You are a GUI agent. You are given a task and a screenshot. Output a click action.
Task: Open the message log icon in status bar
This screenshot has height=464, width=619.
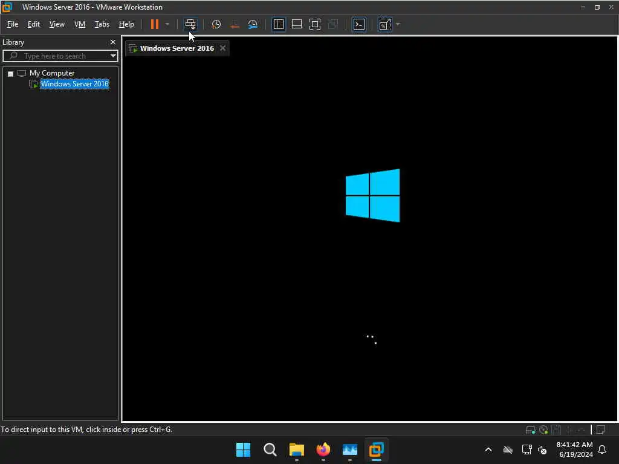pyautogui.click(x=601, y=430)
